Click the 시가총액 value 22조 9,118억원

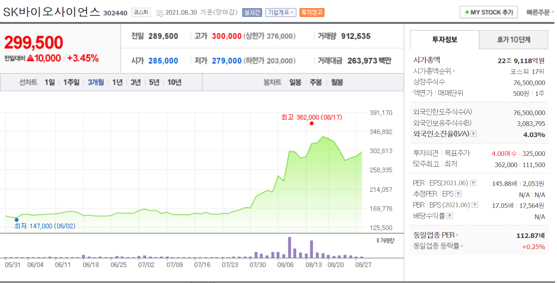521,60
